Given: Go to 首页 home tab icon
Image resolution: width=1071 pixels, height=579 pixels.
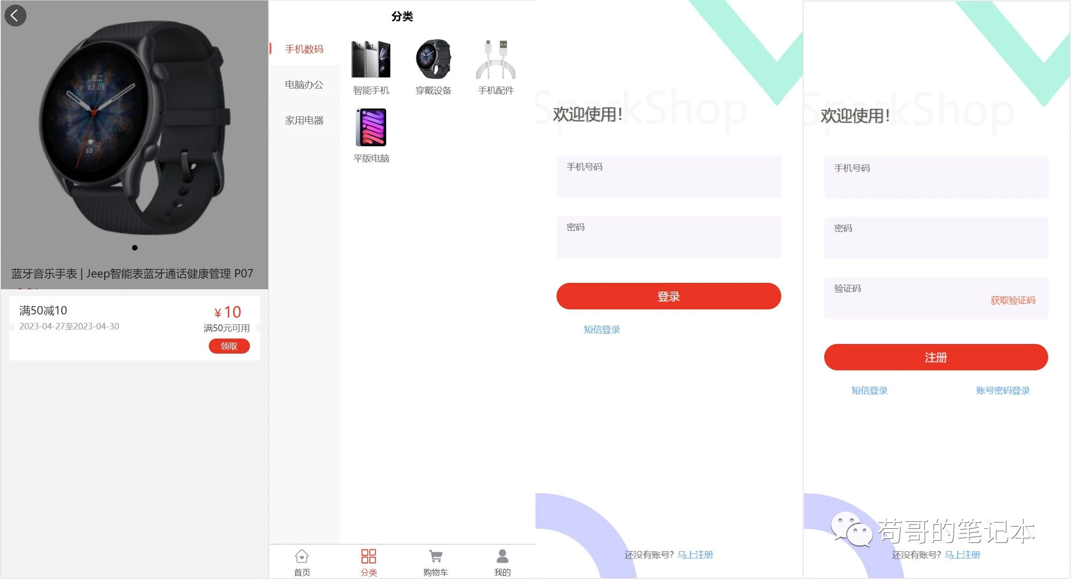Looking at the screenshot, I should [302, 556].
